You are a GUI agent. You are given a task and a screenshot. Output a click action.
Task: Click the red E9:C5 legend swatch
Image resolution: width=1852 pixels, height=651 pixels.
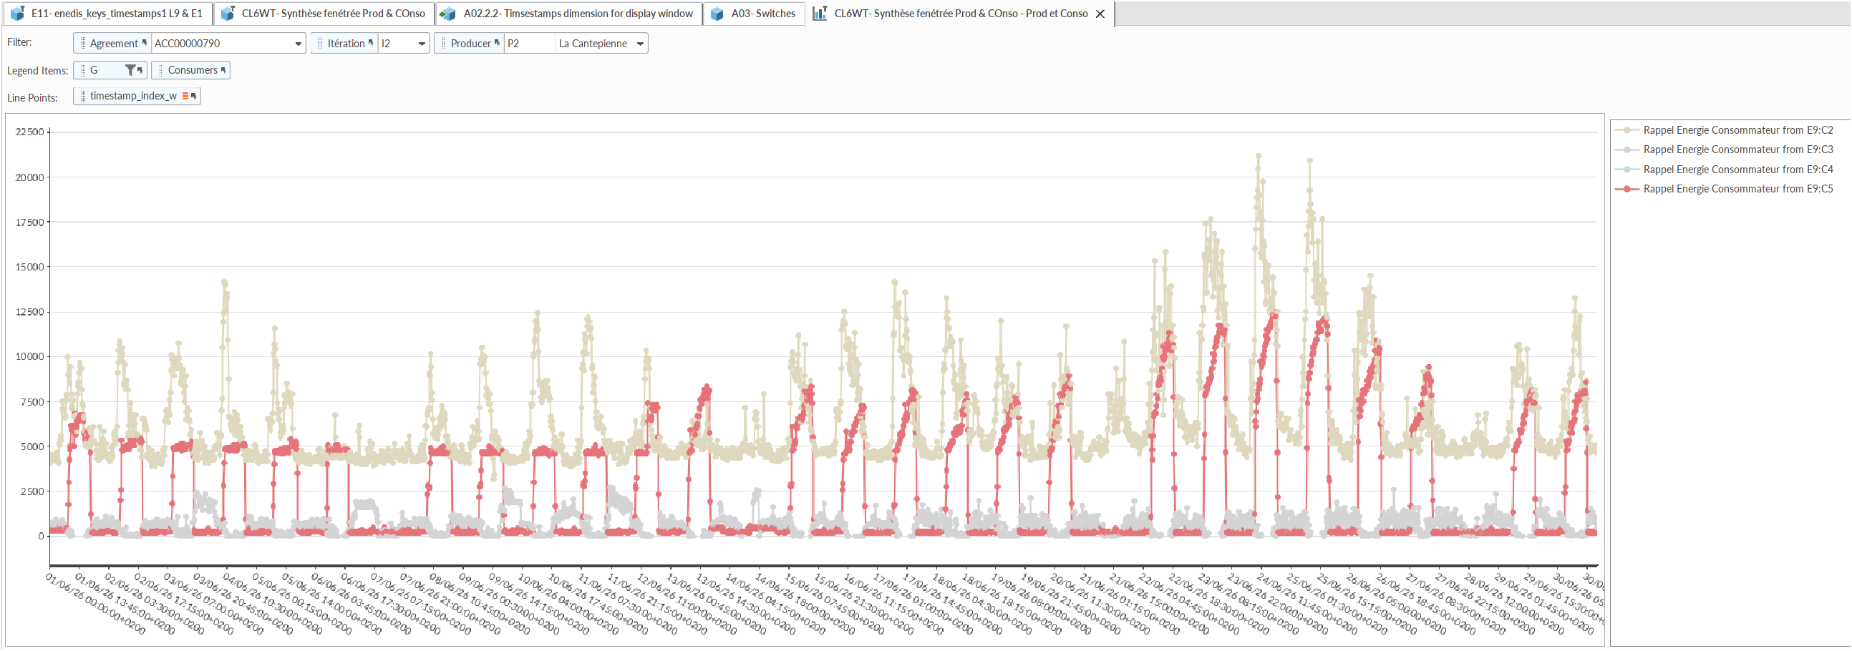pos(1627,189)
